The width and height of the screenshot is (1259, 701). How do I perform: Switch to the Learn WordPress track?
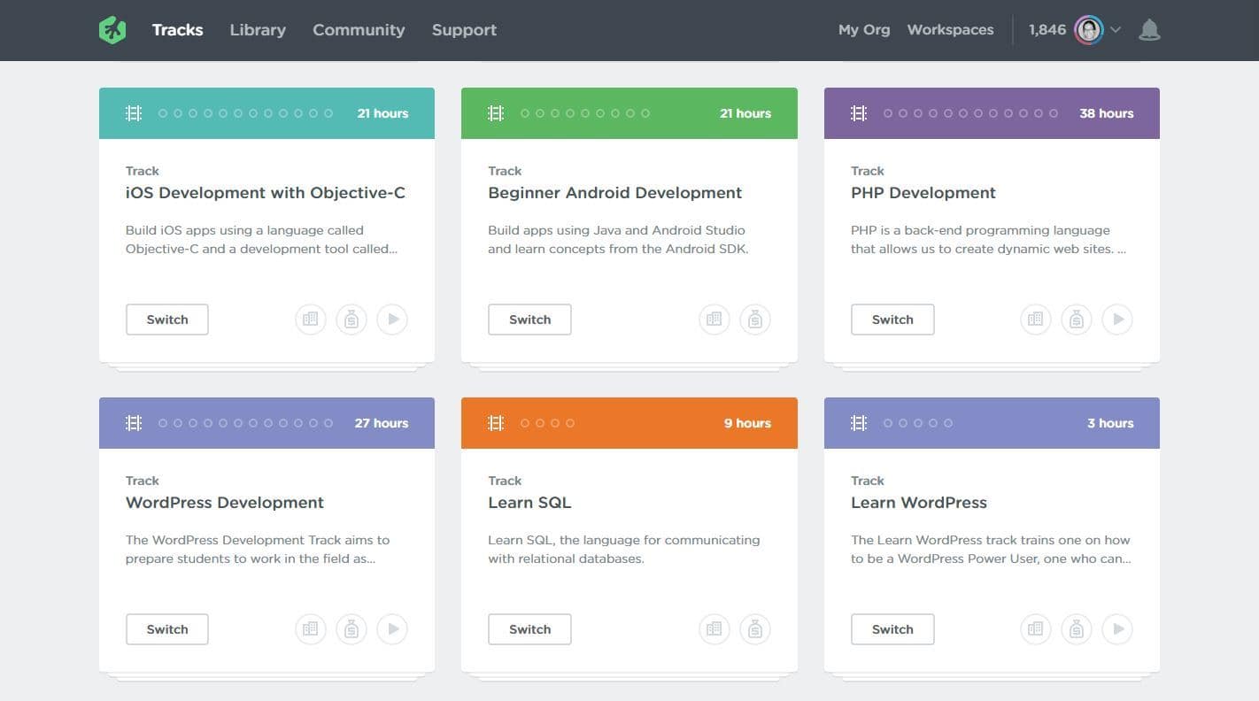click(x=892, y=629)
